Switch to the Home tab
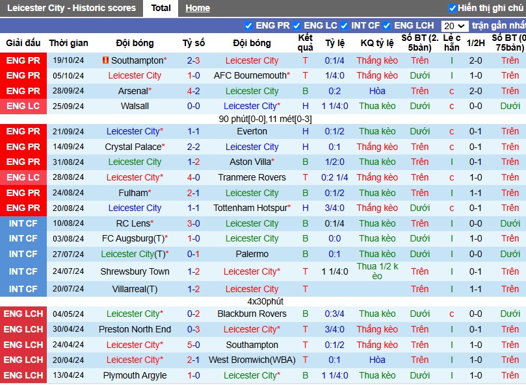This screenshot has width=526, height=385. pyautogui.click(x=198, y=8)
